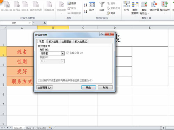Screen dimensions: 174x130
Task: Open Data Validation (有效性) dropdown arrow
Action: 148,14
